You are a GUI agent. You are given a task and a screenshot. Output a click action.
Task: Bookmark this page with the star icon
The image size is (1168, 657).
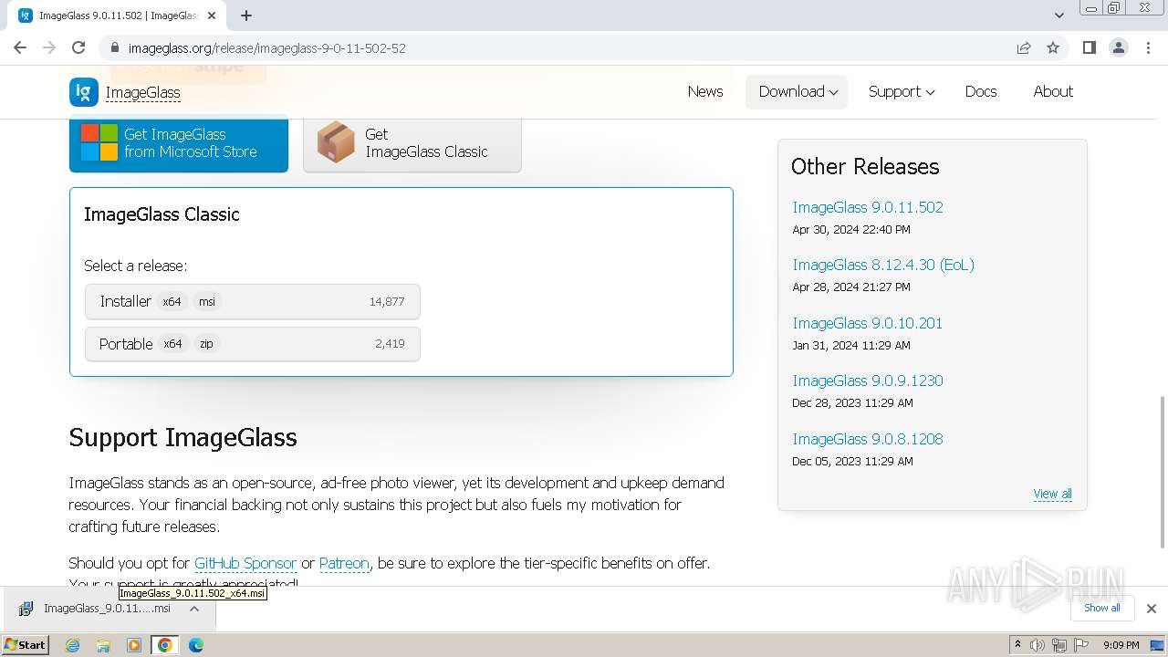[1053, 47]
